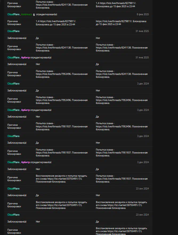Click the Арбитр name in the lowest 3 дек 2024 entry
This screenshot has width=178, height=235.
click(x=26, y=162)
